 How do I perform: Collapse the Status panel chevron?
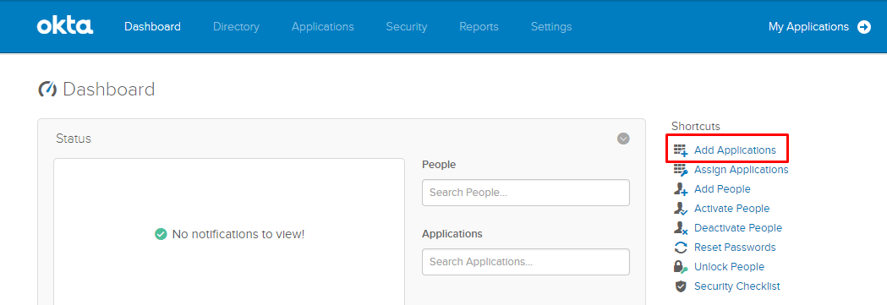623,139
